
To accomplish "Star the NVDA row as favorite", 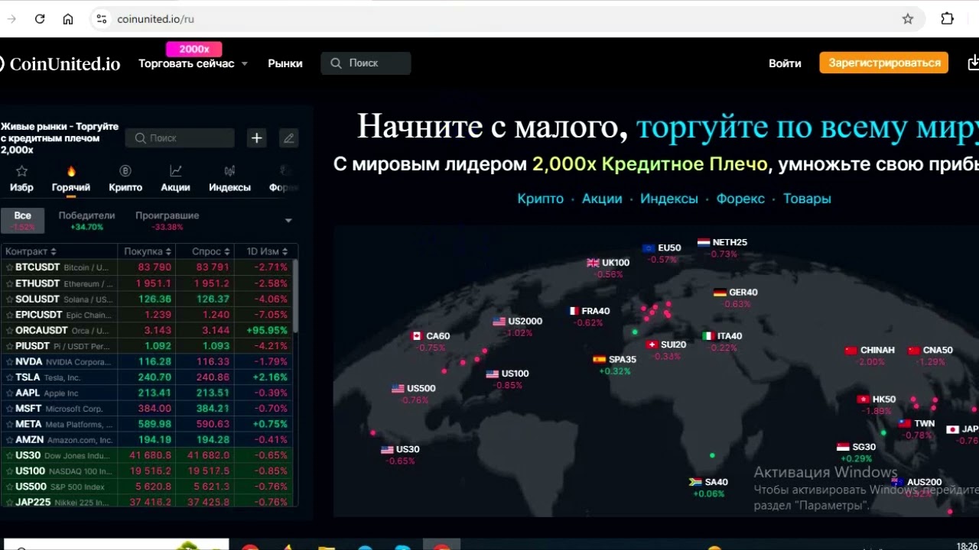I will pos(9,361).
